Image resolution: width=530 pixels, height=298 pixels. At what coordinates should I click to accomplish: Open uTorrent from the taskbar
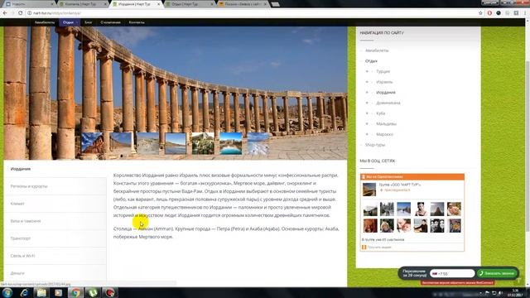[x=93, y=292]
